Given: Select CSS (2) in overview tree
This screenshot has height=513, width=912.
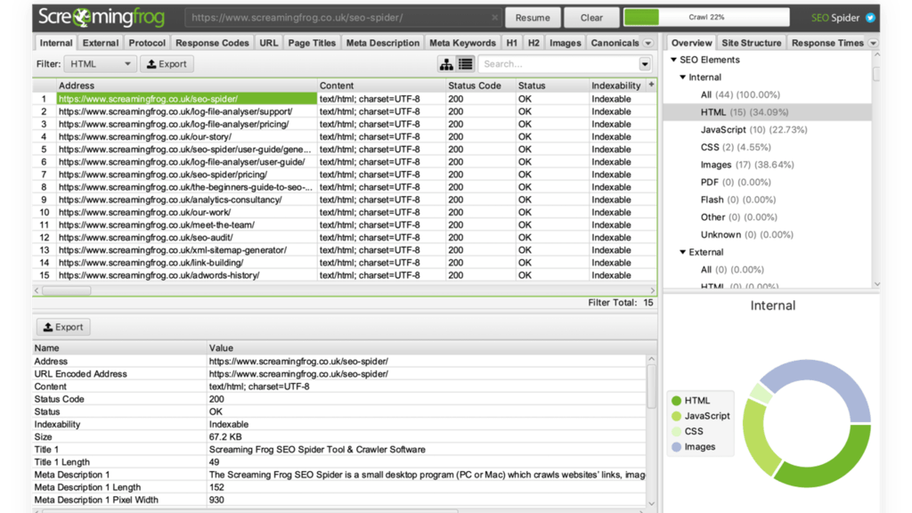Looking at the screenshot, I should click(x=736, y=147).
